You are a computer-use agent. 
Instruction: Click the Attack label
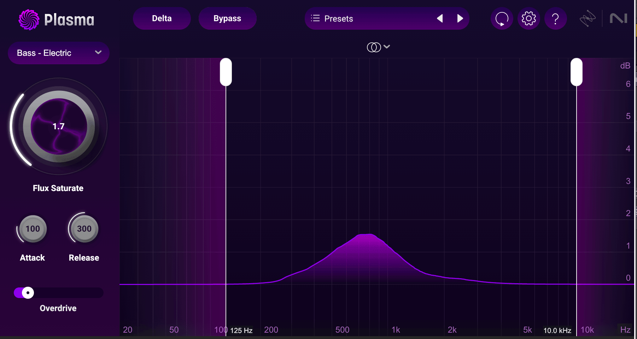pyautogui.click(x=33, y=258)
